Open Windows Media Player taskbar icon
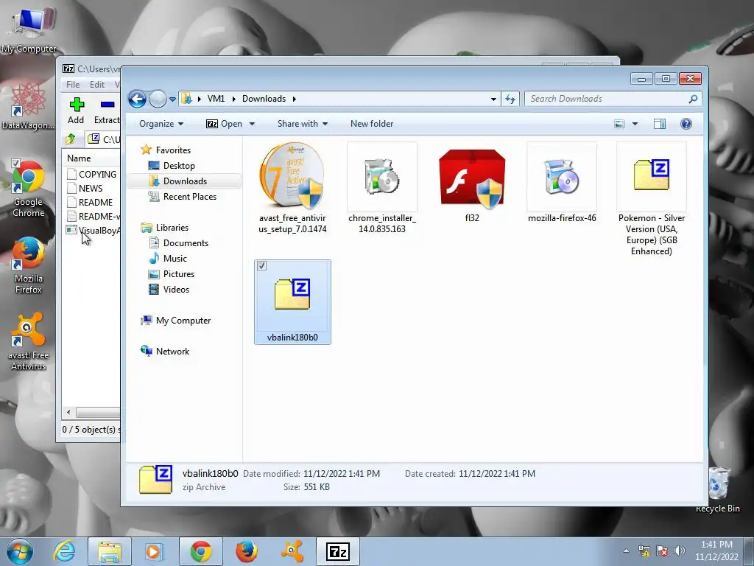754x566 pixels. 154,551
